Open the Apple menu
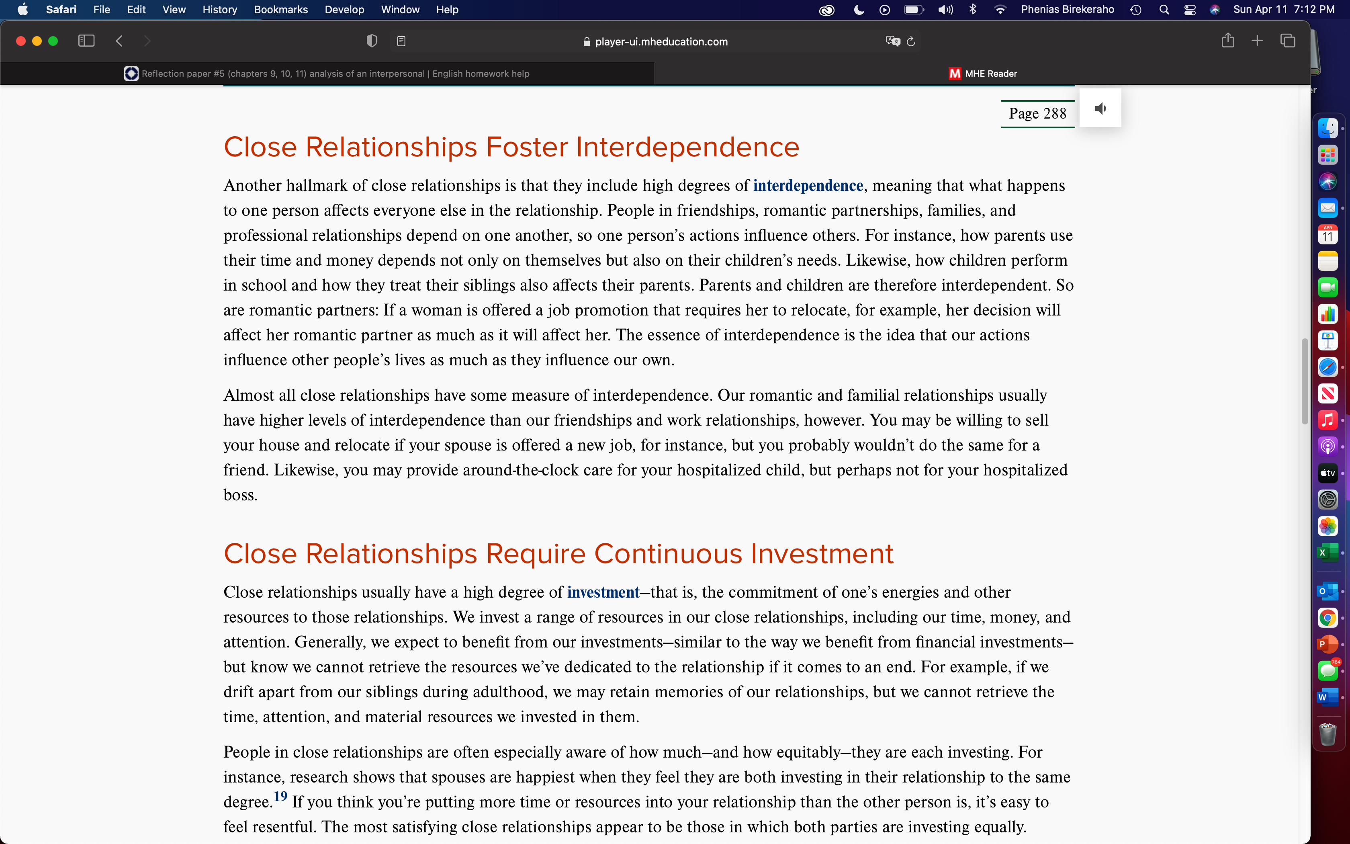This screenshot has width=1350, height=844. point(23,10)
